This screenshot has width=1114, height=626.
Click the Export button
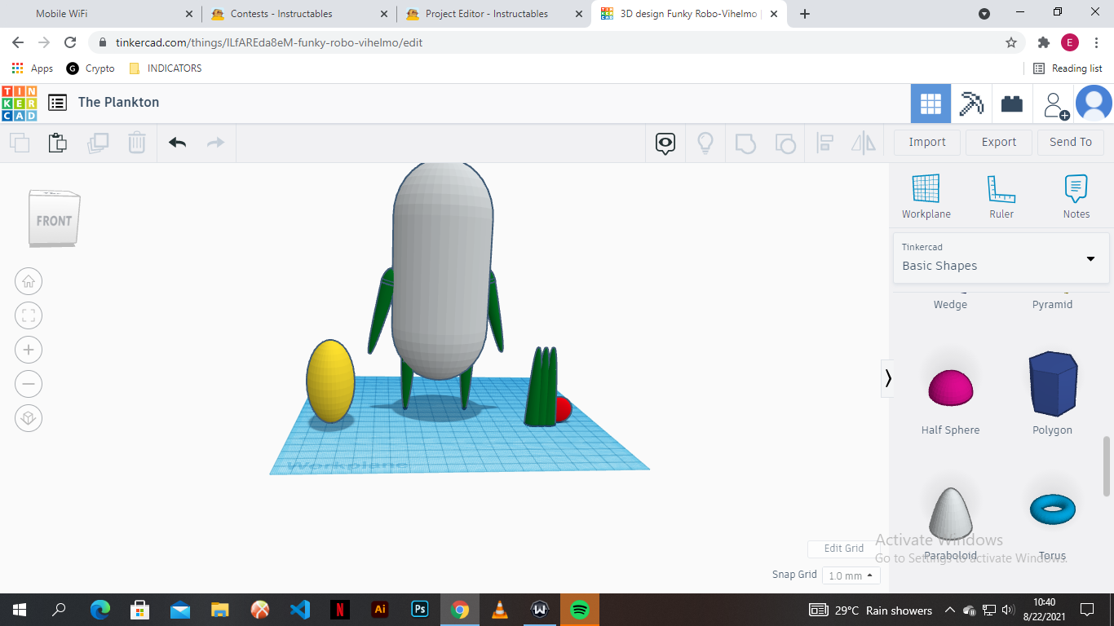pyautogui.click(x=999, y=142)
